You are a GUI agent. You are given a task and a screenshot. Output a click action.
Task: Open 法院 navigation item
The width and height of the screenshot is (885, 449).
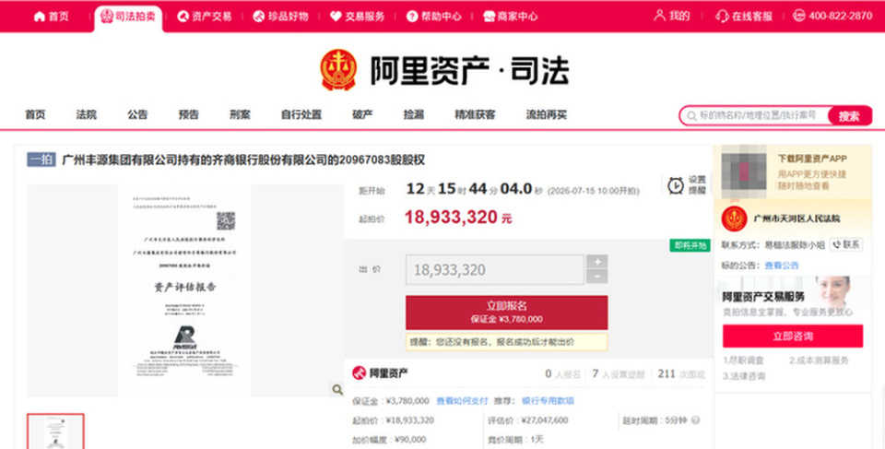87,114
